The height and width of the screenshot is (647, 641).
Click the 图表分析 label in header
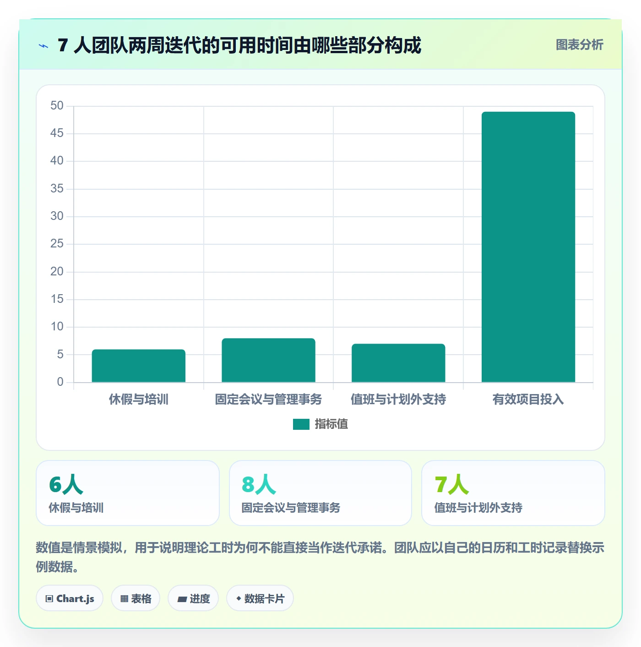point(579,45)
